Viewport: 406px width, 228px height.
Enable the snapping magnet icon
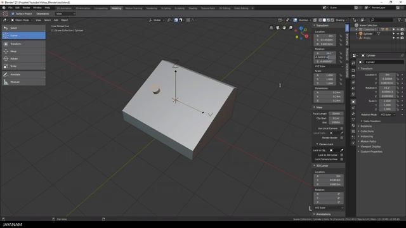(x=176, y=20)
